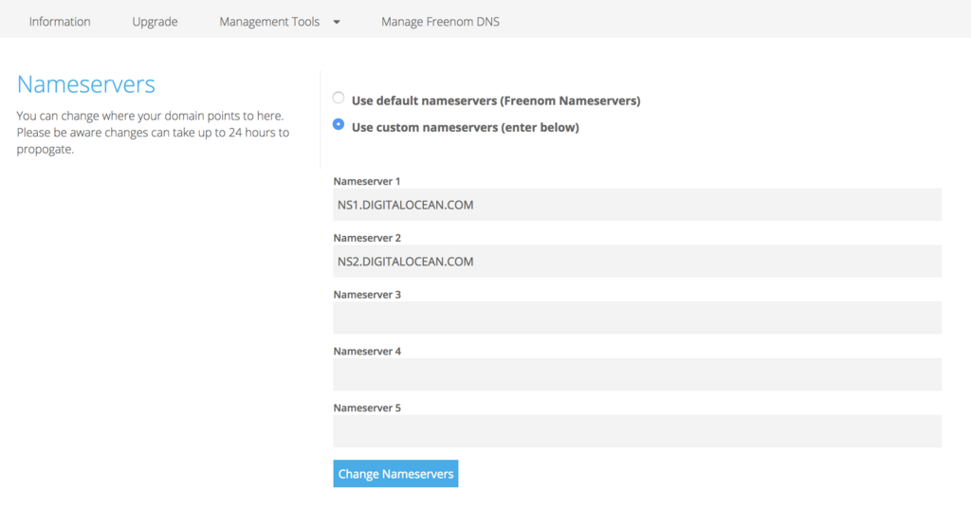Focus the Nameserver 1 input field
Viewport: 971px width, 509px height.
point(637,205)
